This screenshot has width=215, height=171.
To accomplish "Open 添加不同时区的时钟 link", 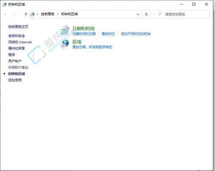I will (x=135, y=34).
